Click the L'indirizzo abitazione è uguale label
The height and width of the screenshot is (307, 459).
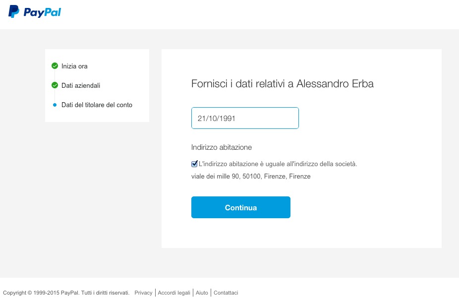[278, 164]
